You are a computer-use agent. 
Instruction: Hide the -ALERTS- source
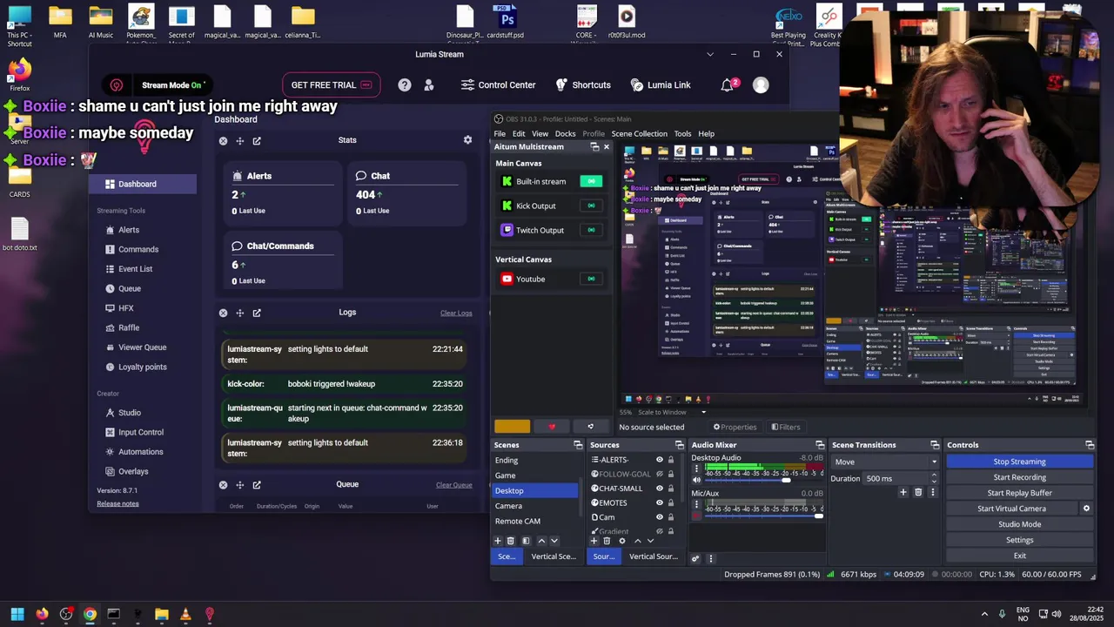pyautogui.click(x=659, y=460)
